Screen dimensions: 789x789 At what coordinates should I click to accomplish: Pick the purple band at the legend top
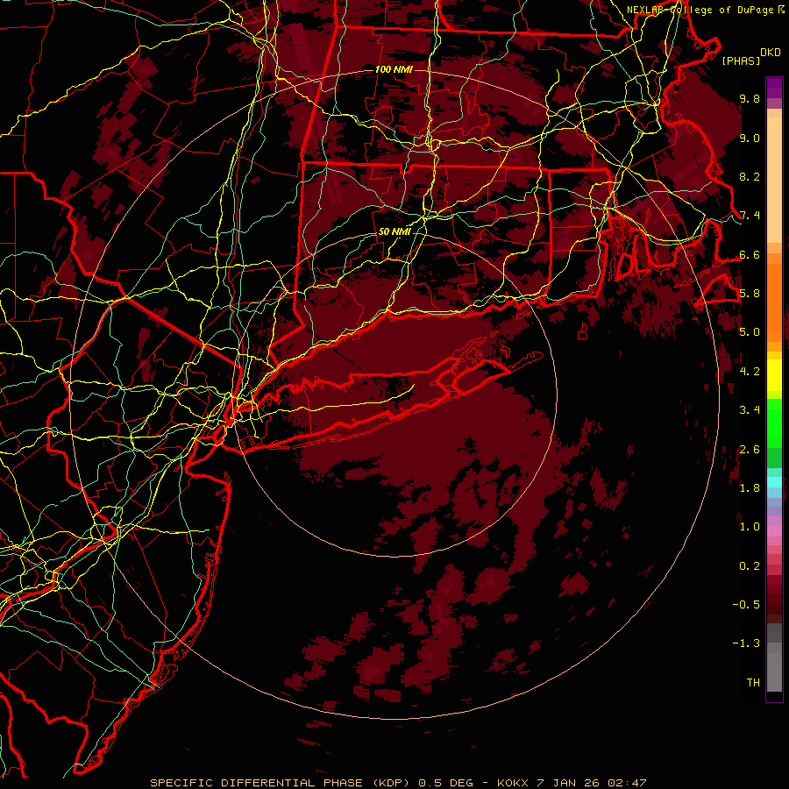pyautogui.click(x=774, y=88)
